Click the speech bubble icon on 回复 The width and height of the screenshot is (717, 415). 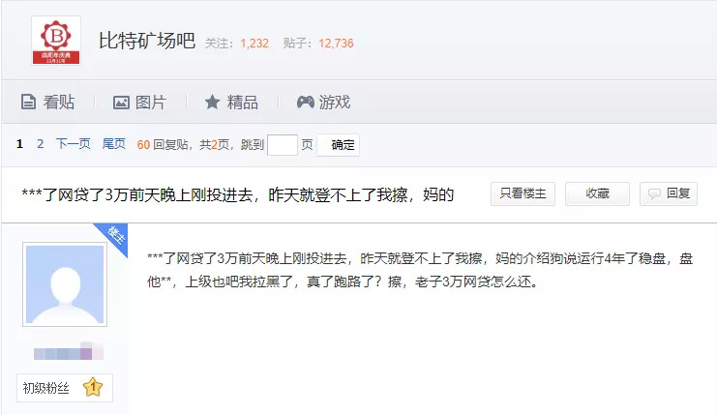[654, 194]
